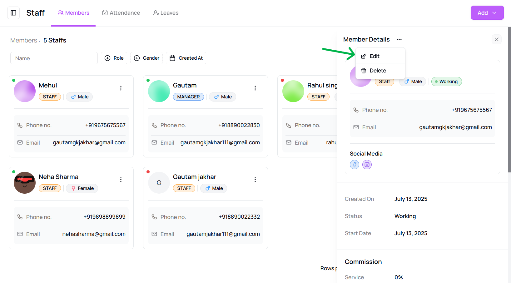Open Gautam card three-dot menu
The image size is (511, 283).
[x=255, y=88]
